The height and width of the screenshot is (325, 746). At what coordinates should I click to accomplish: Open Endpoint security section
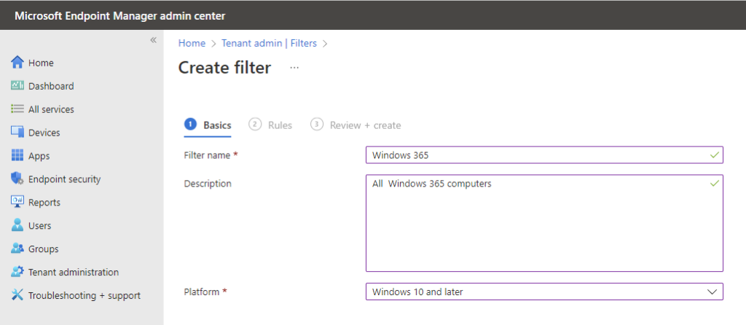tap(65, 179)
